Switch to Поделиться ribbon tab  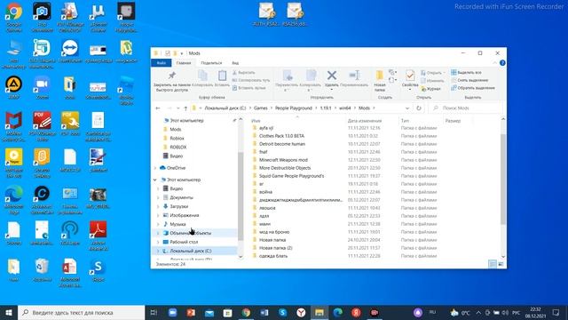pos(211,63)
